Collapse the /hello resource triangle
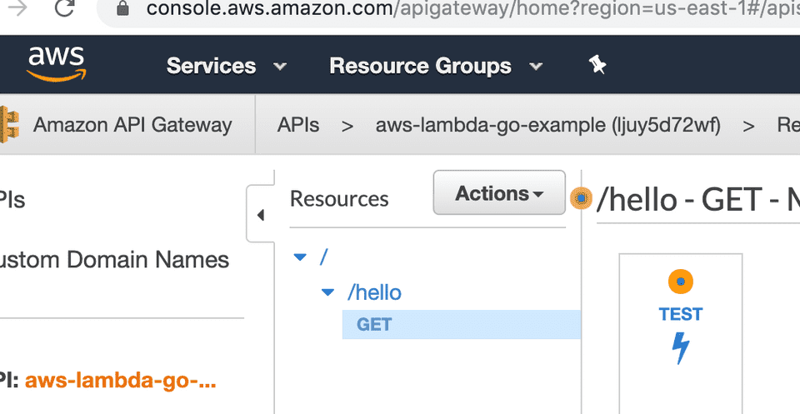The image size is (800, 414). click(x=327, y=292)
